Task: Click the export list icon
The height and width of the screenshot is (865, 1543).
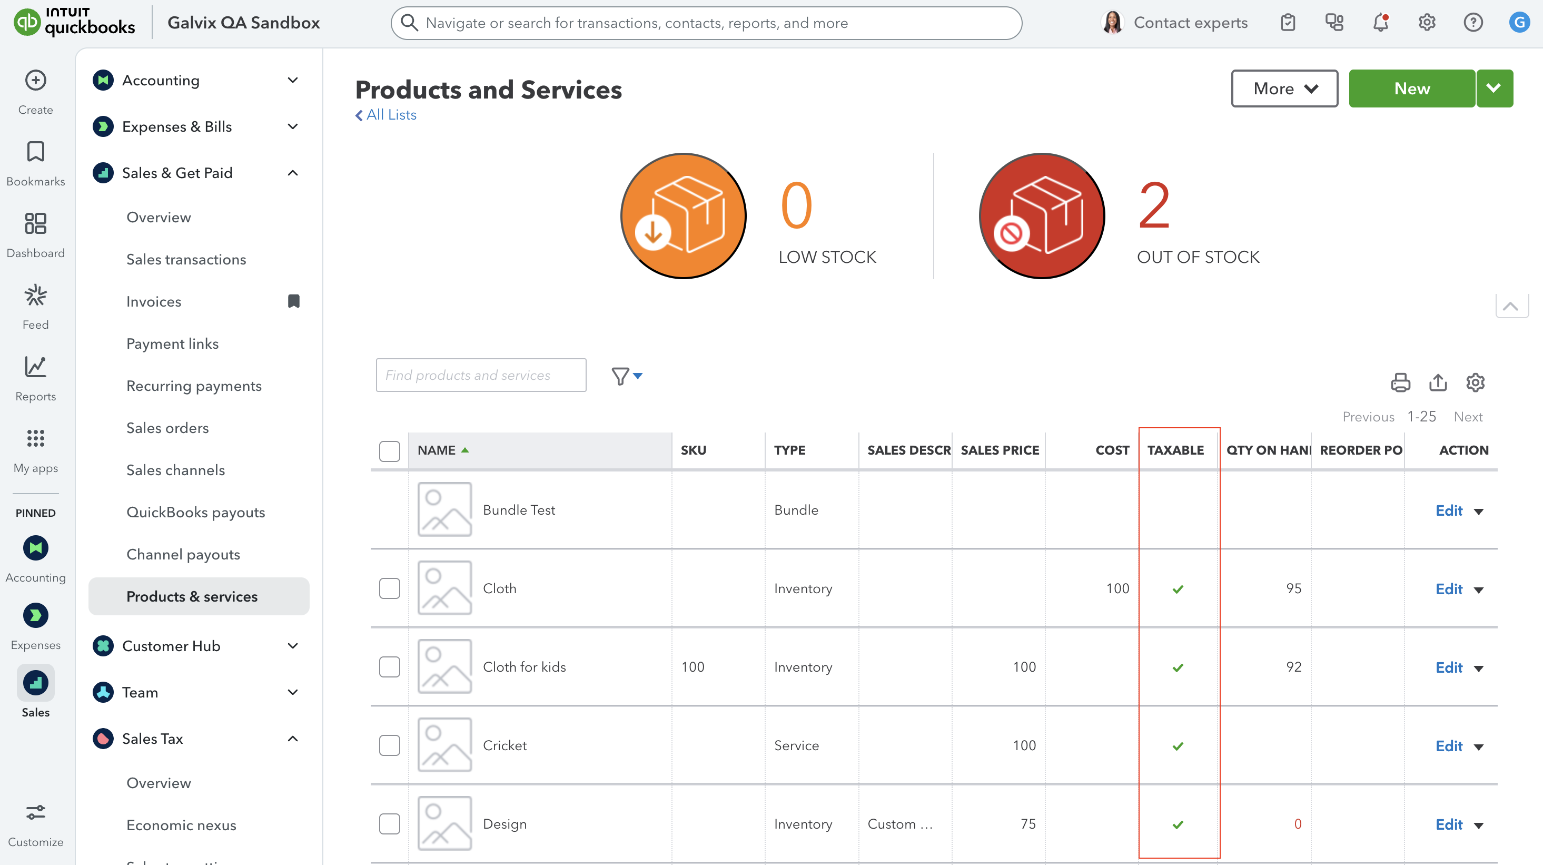Action: [1438, 382]
